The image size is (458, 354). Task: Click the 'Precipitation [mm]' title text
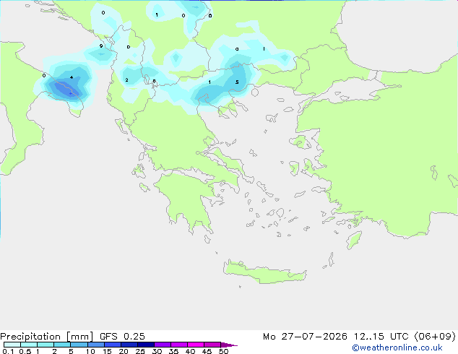[x=46, y=337]
